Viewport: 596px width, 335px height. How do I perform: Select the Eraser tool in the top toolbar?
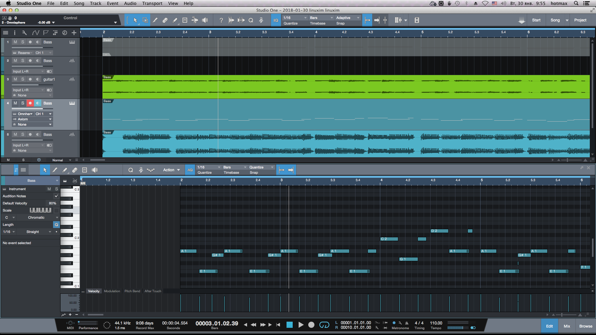(165, 20)
